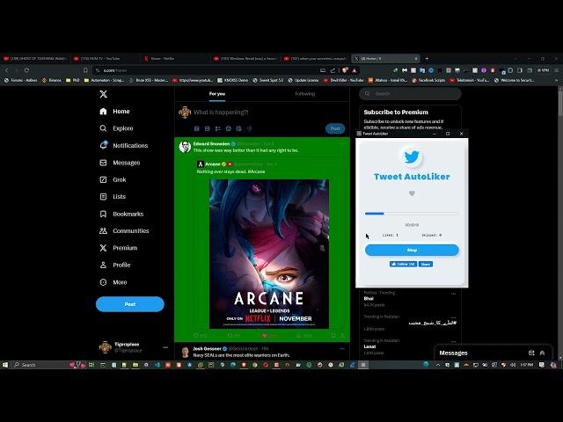Open Bookmarks from the sidebar
Screen dimensions: 563x422
pyautogui.click(x=128, y=214)
